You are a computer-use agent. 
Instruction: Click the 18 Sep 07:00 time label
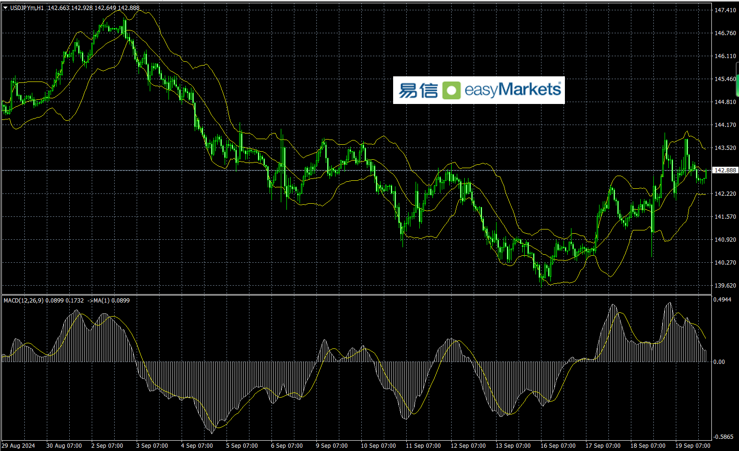(648, 446)
